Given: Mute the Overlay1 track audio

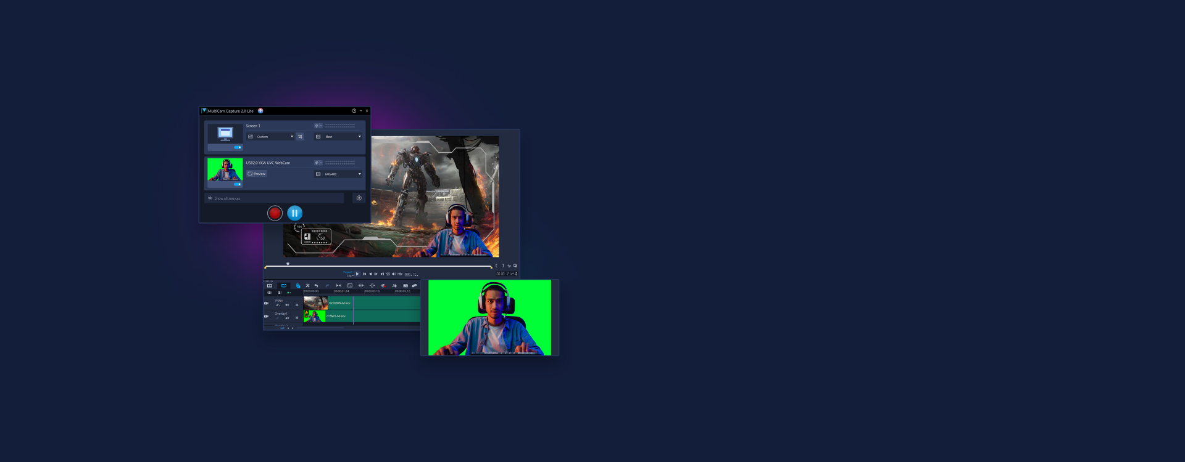Looking at the screenshot, I should [x=287, y=318].
